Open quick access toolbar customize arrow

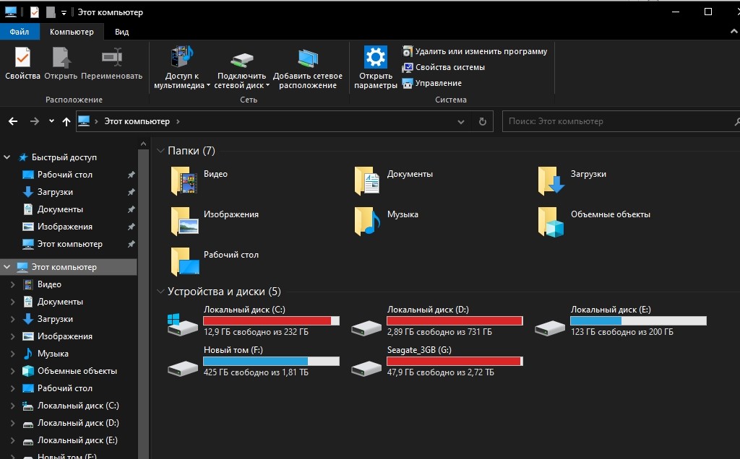(x=64, y=13)
